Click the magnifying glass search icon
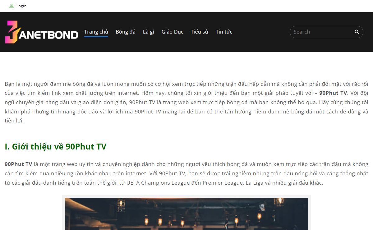Viewport: 373px width, 230px height. [x=357, y=32]
